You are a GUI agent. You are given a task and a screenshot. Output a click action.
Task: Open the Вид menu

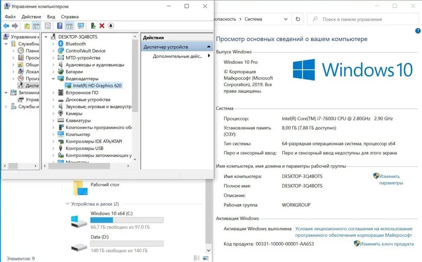(x=51, y=17)
